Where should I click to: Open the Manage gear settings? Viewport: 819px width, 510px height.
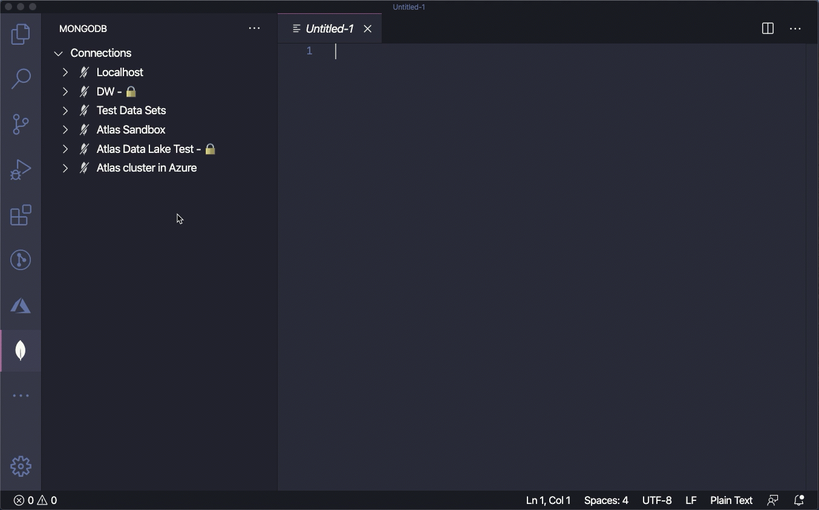[21, 466]
